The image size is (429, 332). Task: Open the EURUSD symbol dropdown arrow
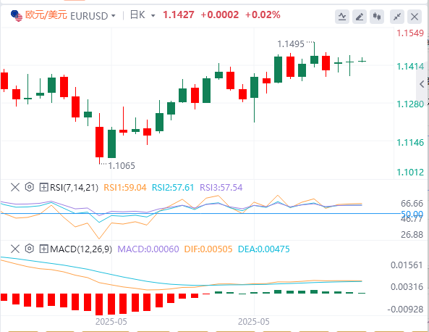pos(114,16)
